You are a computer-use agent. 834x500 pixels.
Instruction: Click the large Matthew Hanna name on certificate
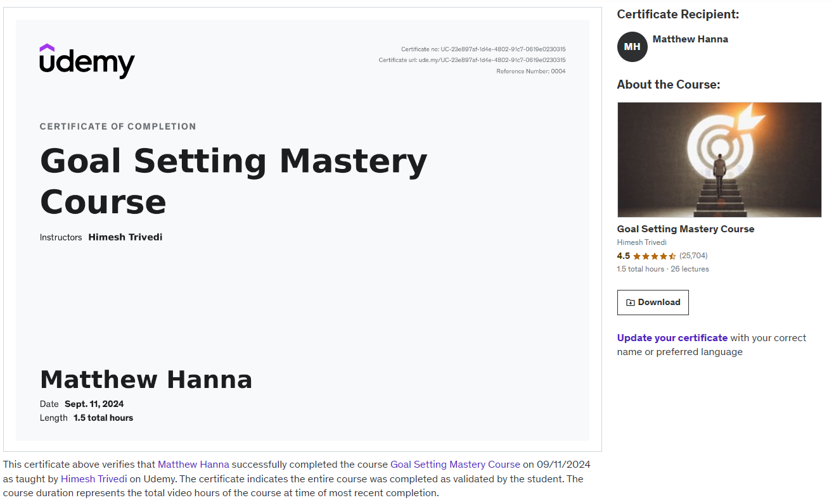[146, 380]
